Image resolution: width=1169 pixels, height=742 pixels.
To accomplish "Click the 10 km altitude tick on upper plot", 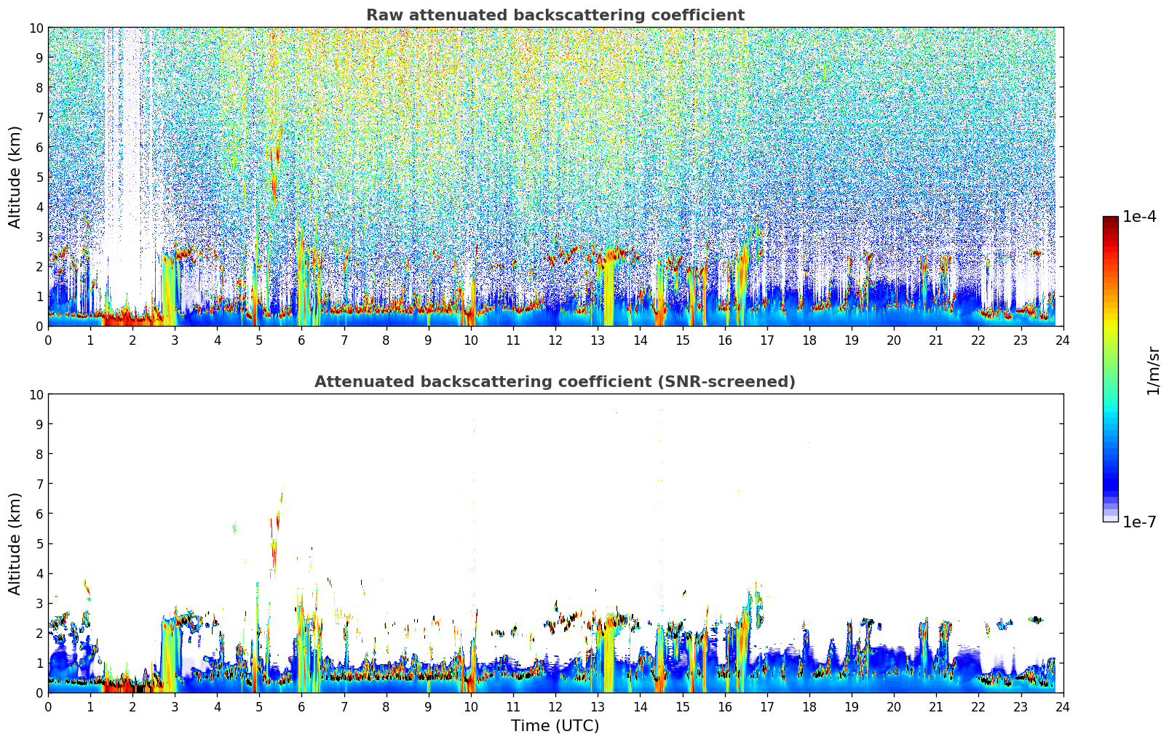I will click(x=36, y=28).
